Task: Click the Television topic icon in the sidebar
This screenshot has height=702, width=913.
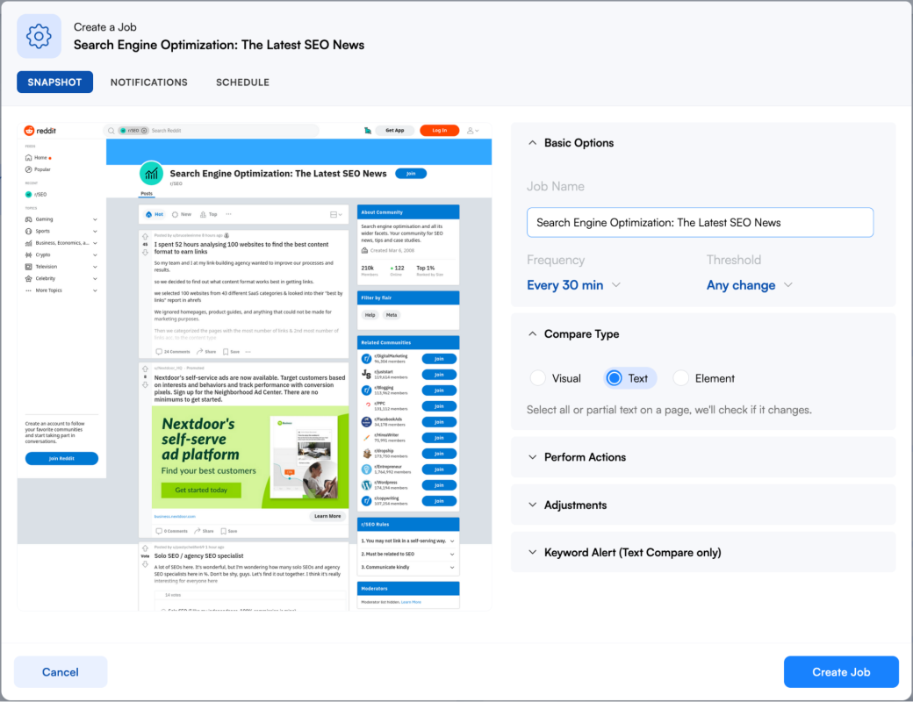Action: tap(28, 267)
